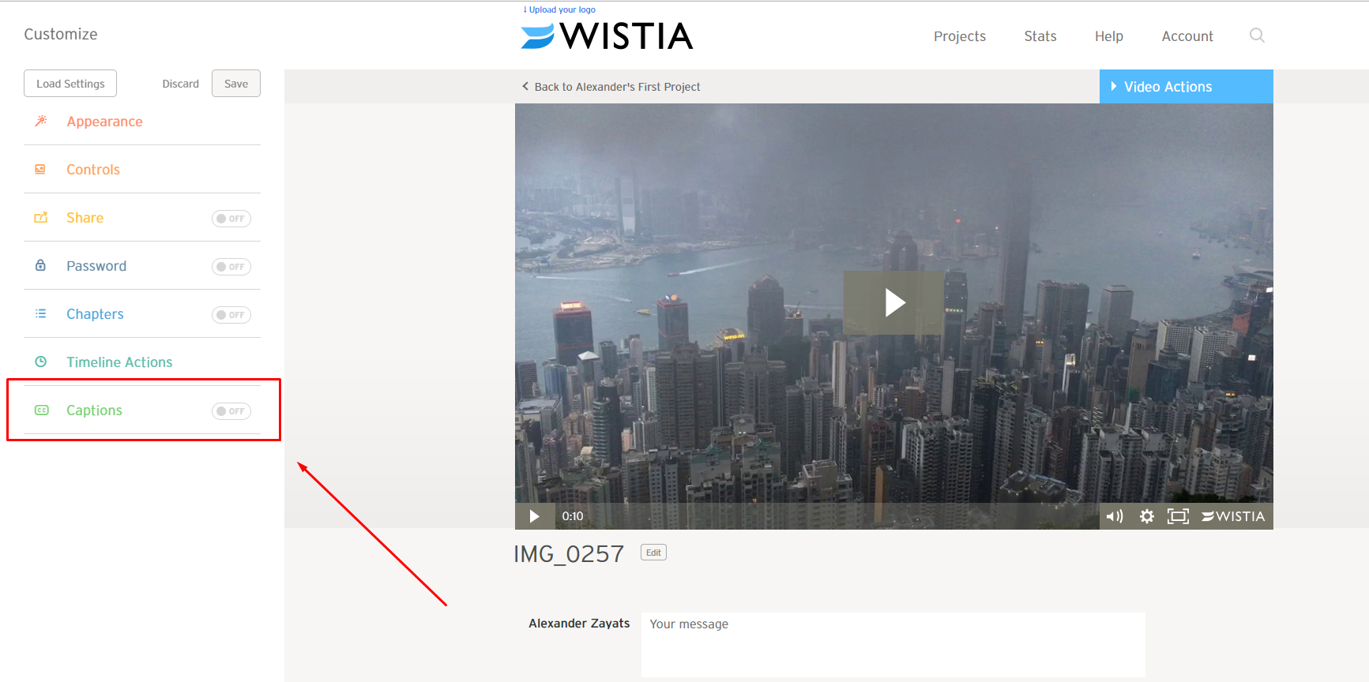Image resolution: width=1369 pixels, height=682 pixels.
Task: Click the Save button
Action: (x=236, y=84)
